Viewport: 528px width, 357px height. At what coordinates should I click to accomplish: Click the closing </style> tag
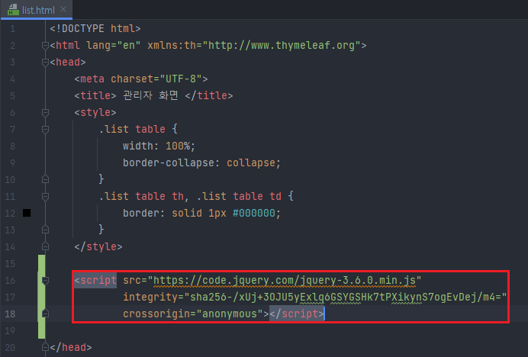point(98,247)
